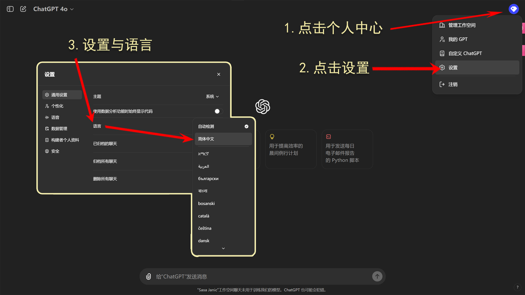This screenshot has width=525, height=295.
Task: Click the workspace icon beside 管理工作空间
Action: pos(442,25)
